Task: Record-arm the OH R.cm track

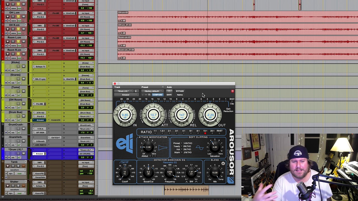Action: click(8, 29)
